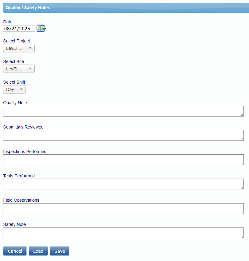Click inside the Tests Performed text area
The height and width of the screenshot is (261, 249).
click(123, 184)
